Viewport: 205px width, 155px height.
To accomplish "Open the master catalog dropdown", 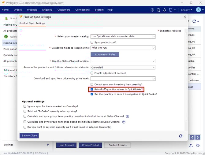I will [154, 36].
